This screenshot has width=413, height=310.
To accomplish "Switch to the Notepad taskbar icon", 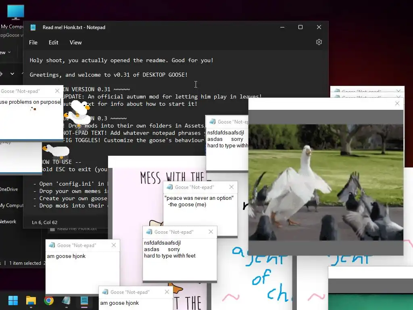I will (84, 300).
